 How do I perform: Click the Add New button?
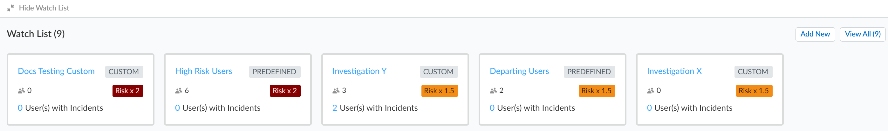click(x=815, y=34)
